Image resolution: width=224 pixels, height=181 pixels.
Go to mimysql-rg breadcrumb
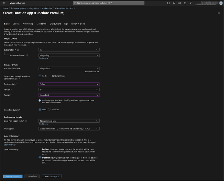(x=34, y=8)
